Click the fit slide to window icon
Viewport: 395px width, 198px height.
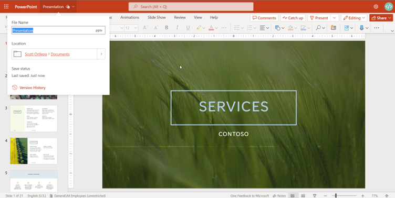387,196
